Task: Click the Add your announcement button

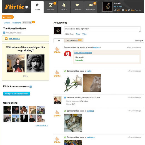Action: click(x=16, y=94)
